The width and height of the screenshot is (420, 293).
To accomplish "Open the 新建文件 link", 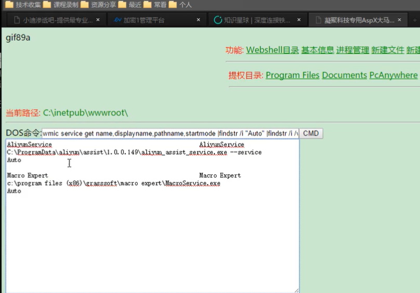I will tap(388, 50).
